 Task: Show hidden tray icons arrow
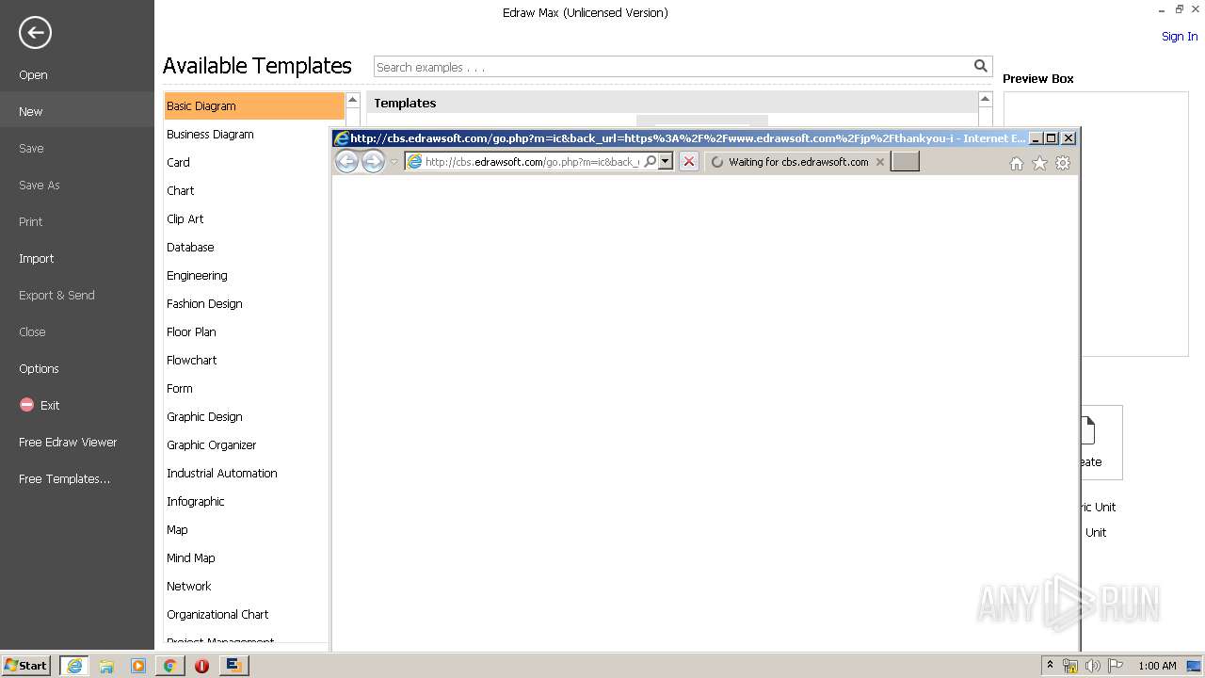(x=1050, y=666)
